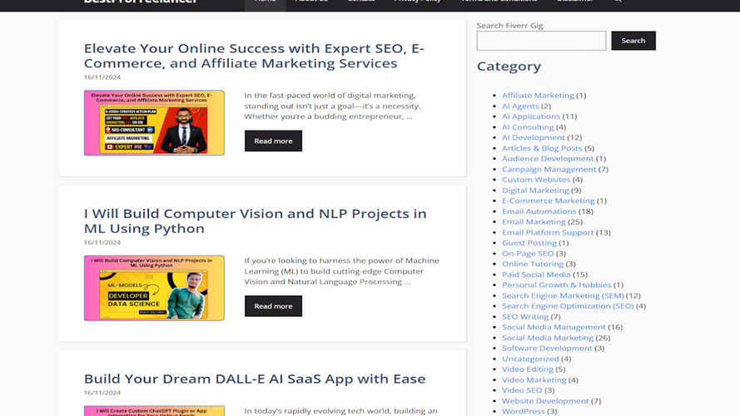Open Email Automations category

coord(539,211)
